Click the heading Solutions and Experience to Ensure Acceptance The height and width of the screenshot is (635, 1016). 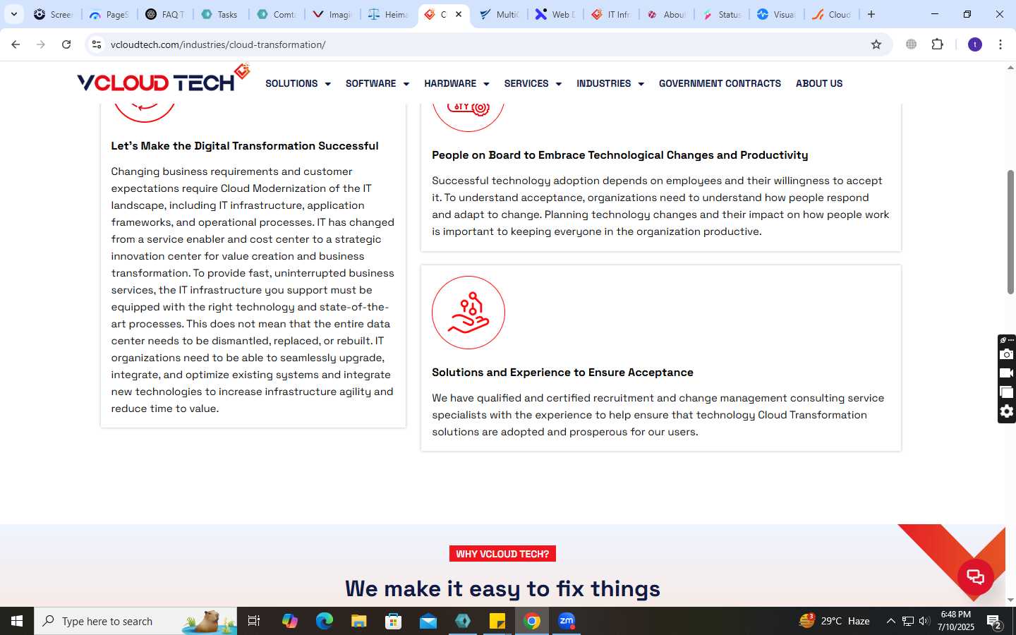coord(562,372)
